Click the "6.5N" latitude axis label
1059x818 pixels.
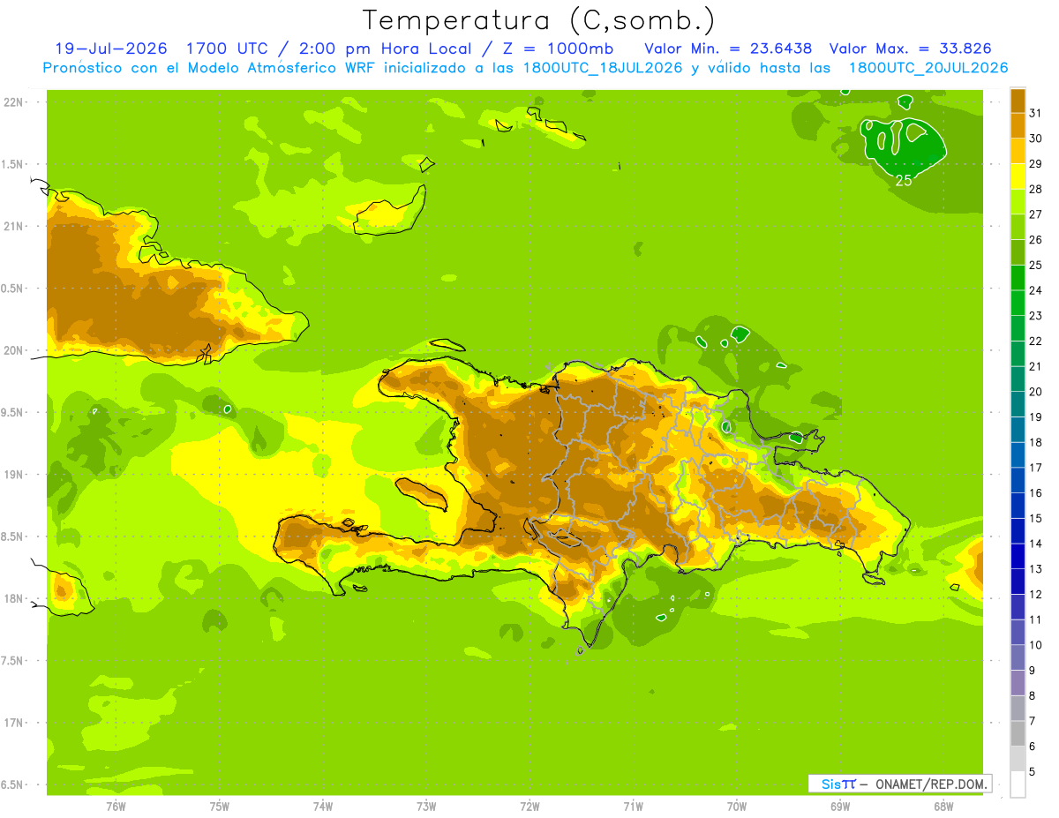tap(13, 785)
